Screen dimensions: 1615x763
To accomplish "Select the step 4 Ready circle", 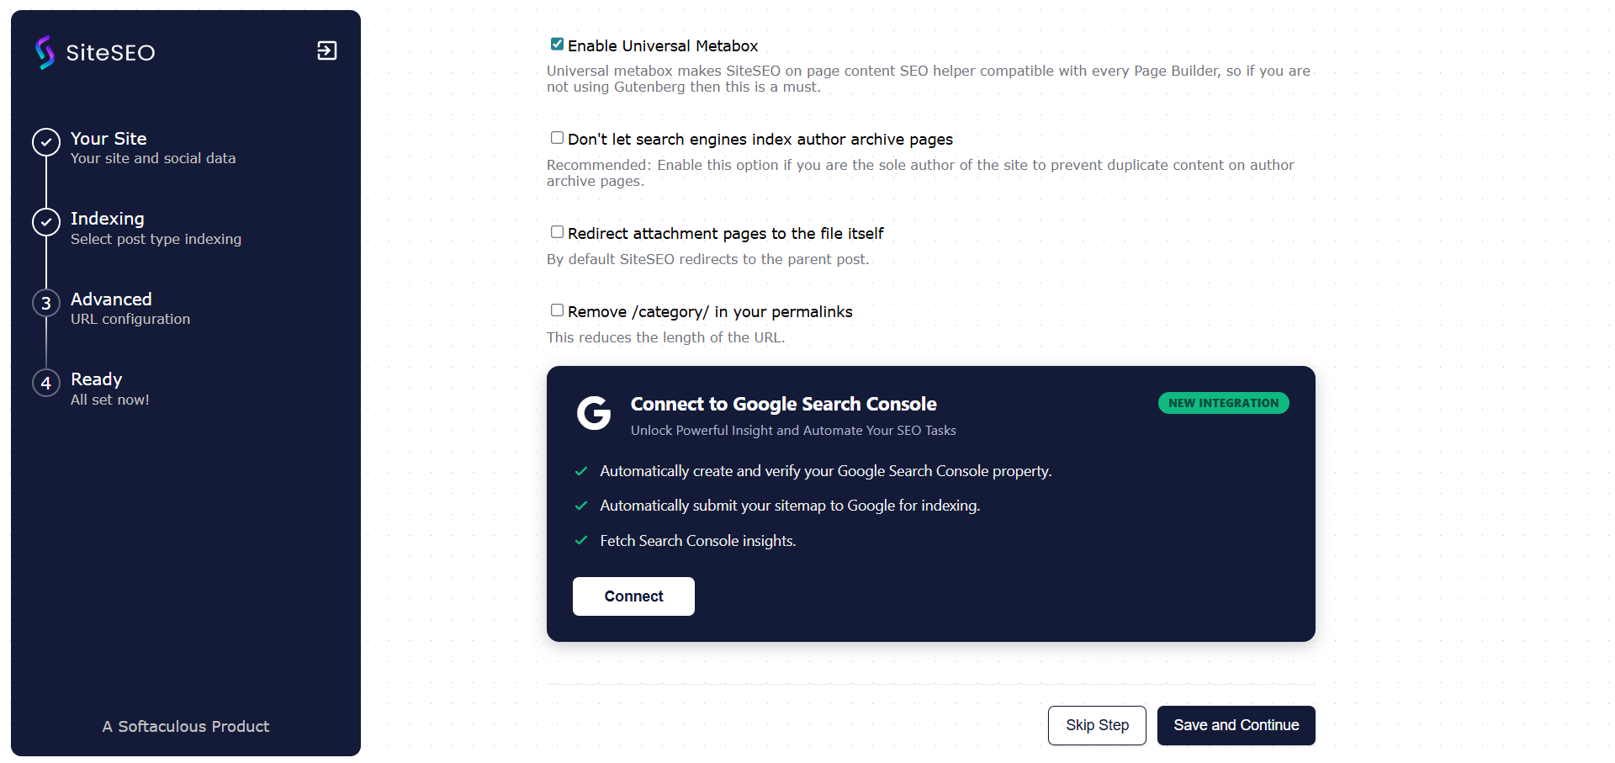I will (45, 383).
